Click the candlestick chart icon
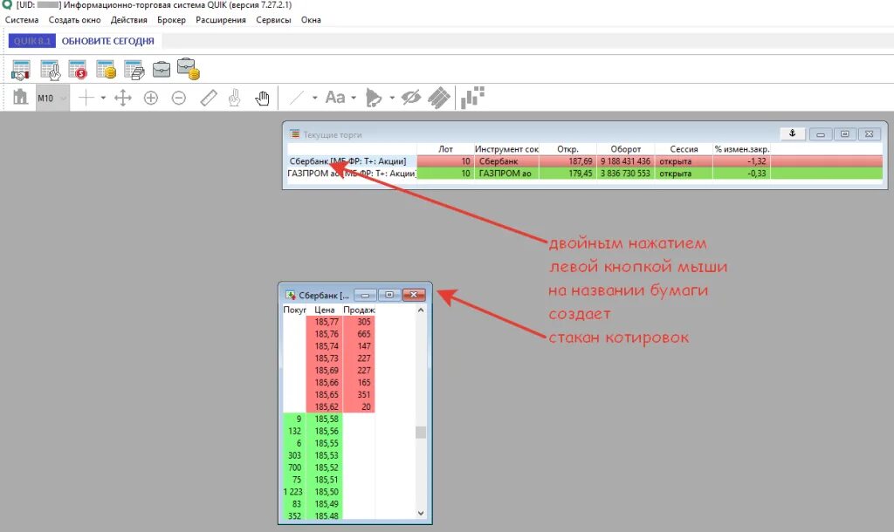This screenshot has height=532, width=894. [x=472, y=97]
